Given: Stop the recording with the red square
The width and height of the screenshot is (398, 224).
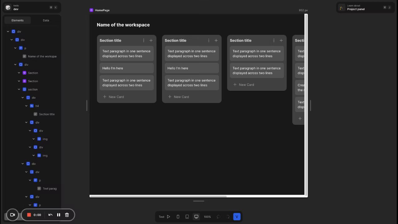Looking at the screenshot, I should [x=29, y=215].
